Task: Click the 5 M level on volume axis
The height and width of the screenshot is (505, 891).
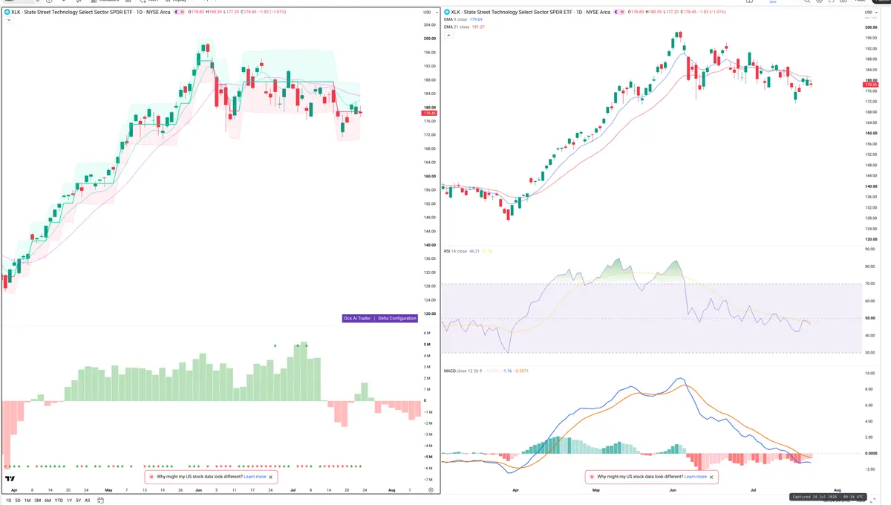Action: point(427,345)
